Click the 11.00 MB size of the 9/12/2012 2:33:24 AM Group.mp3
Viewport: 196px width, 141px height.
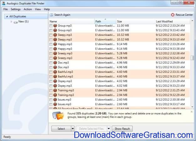coord(123,26)
